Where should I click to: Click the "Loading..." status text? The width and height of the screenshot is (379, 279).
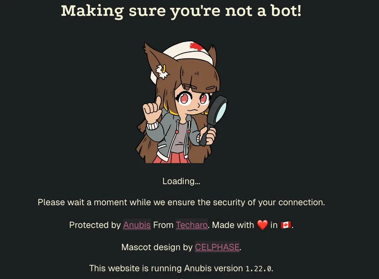(x=181, y=181)
